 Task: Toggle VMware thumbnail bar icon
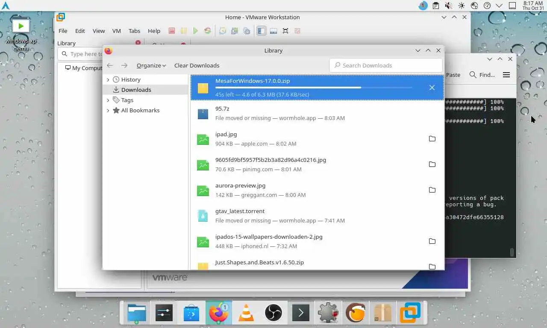pos(273,31)
